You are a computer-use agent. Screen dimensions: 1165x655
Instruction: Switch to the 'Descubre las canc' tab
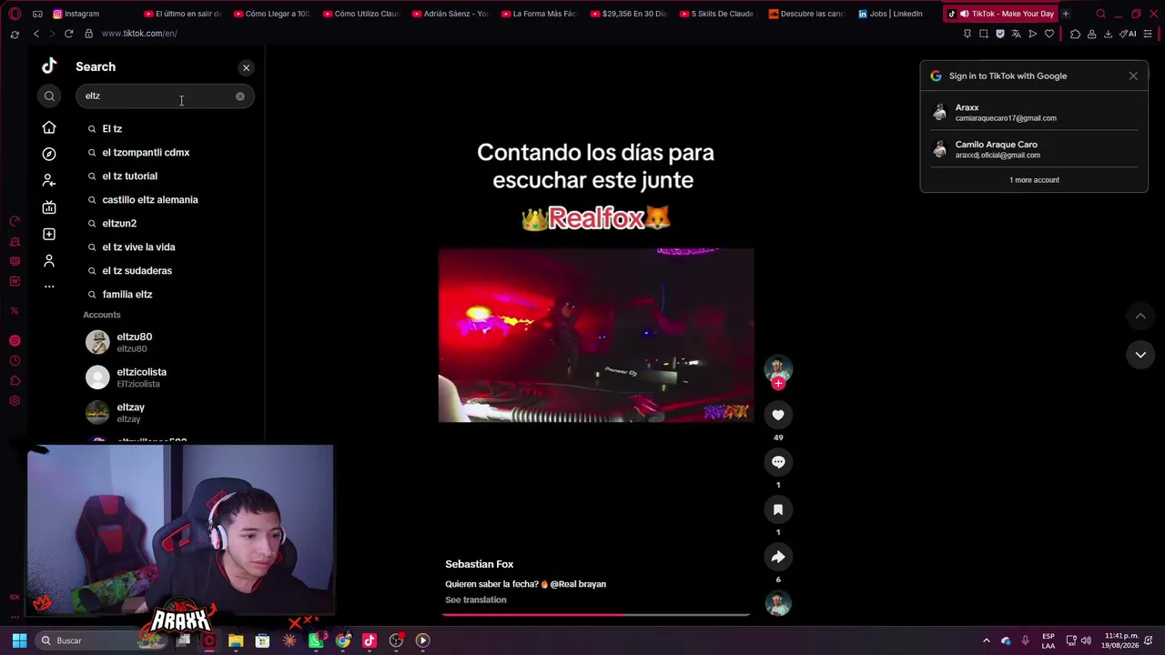pyautogui.click(x=807, y=14)
